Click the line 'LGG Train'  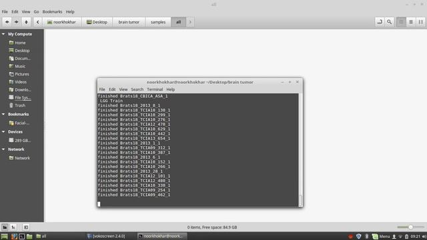tap(111, 101)
